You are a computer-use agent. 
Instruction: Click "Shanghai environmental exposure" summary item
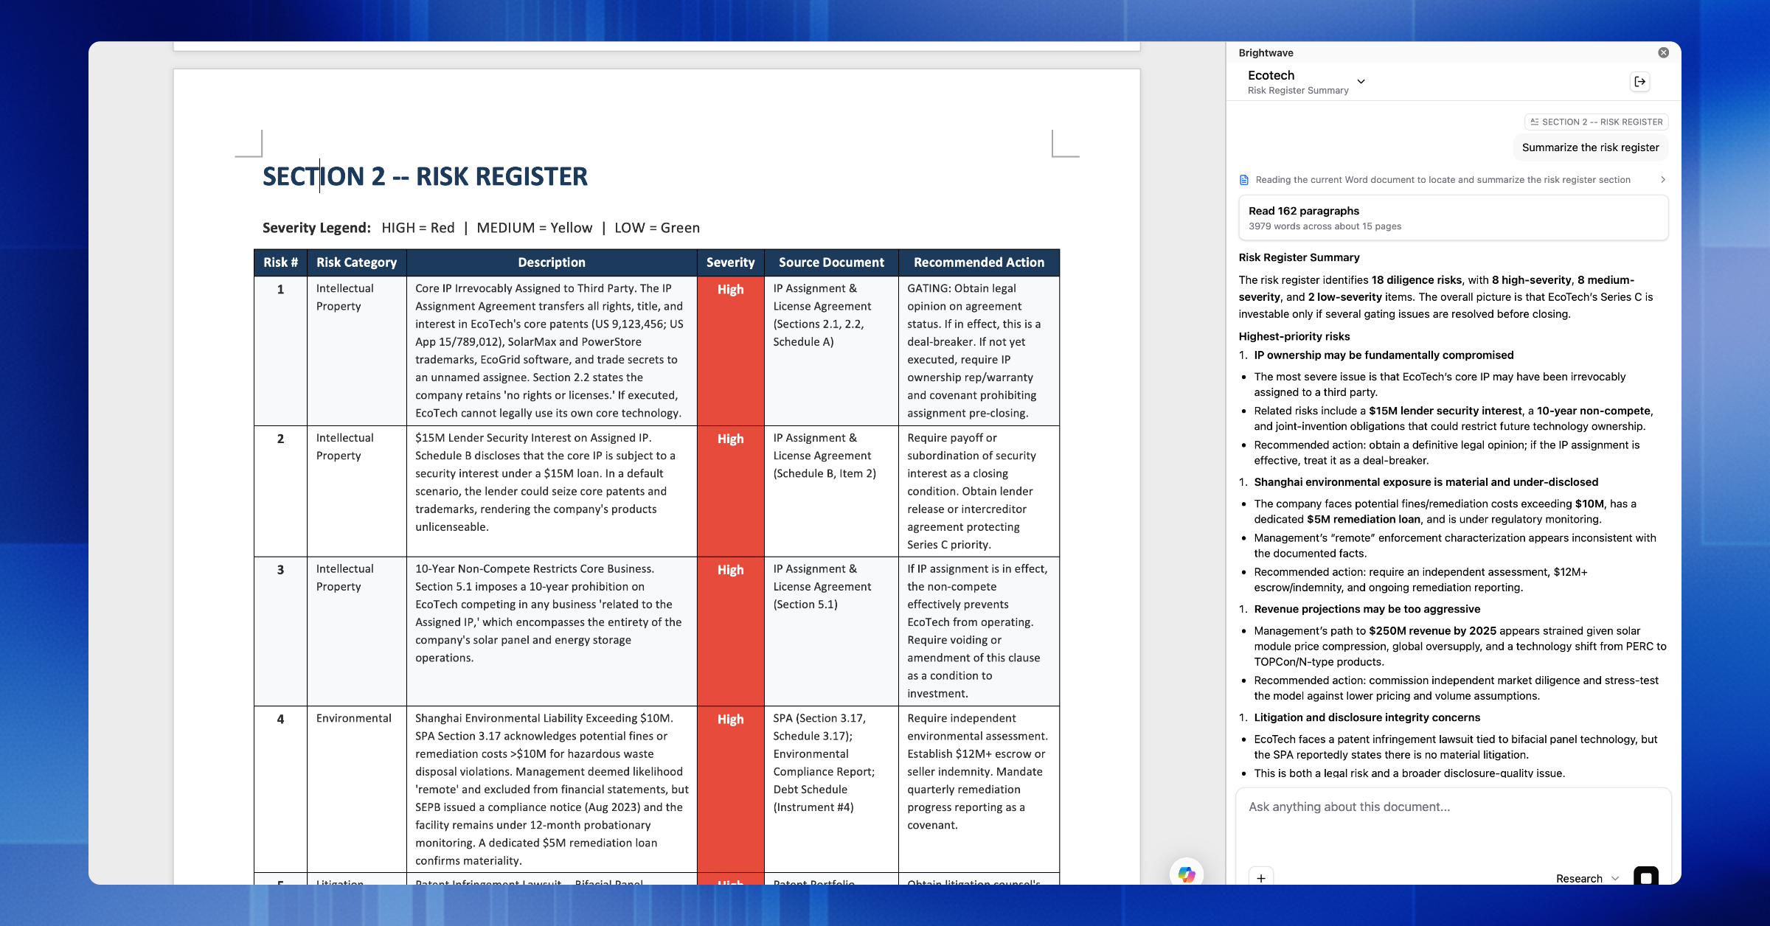[1426, 482]
